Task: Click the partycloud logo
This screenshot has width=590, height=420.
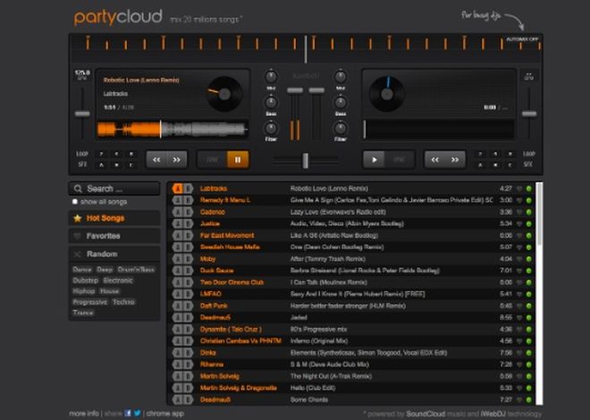Action: coord(118,17)
